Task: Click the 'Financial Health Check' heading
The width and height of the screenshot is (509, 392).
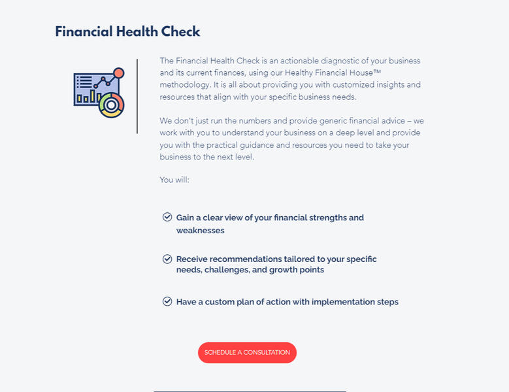Action: [x=127, y=31]
